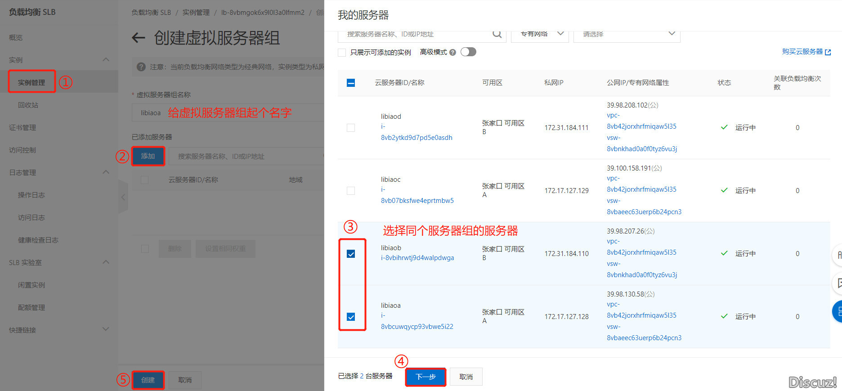The width and height of the screenshot is (842, 391).
Task: Uncheck the libiaob server checkbox
Action: point(351,254)
